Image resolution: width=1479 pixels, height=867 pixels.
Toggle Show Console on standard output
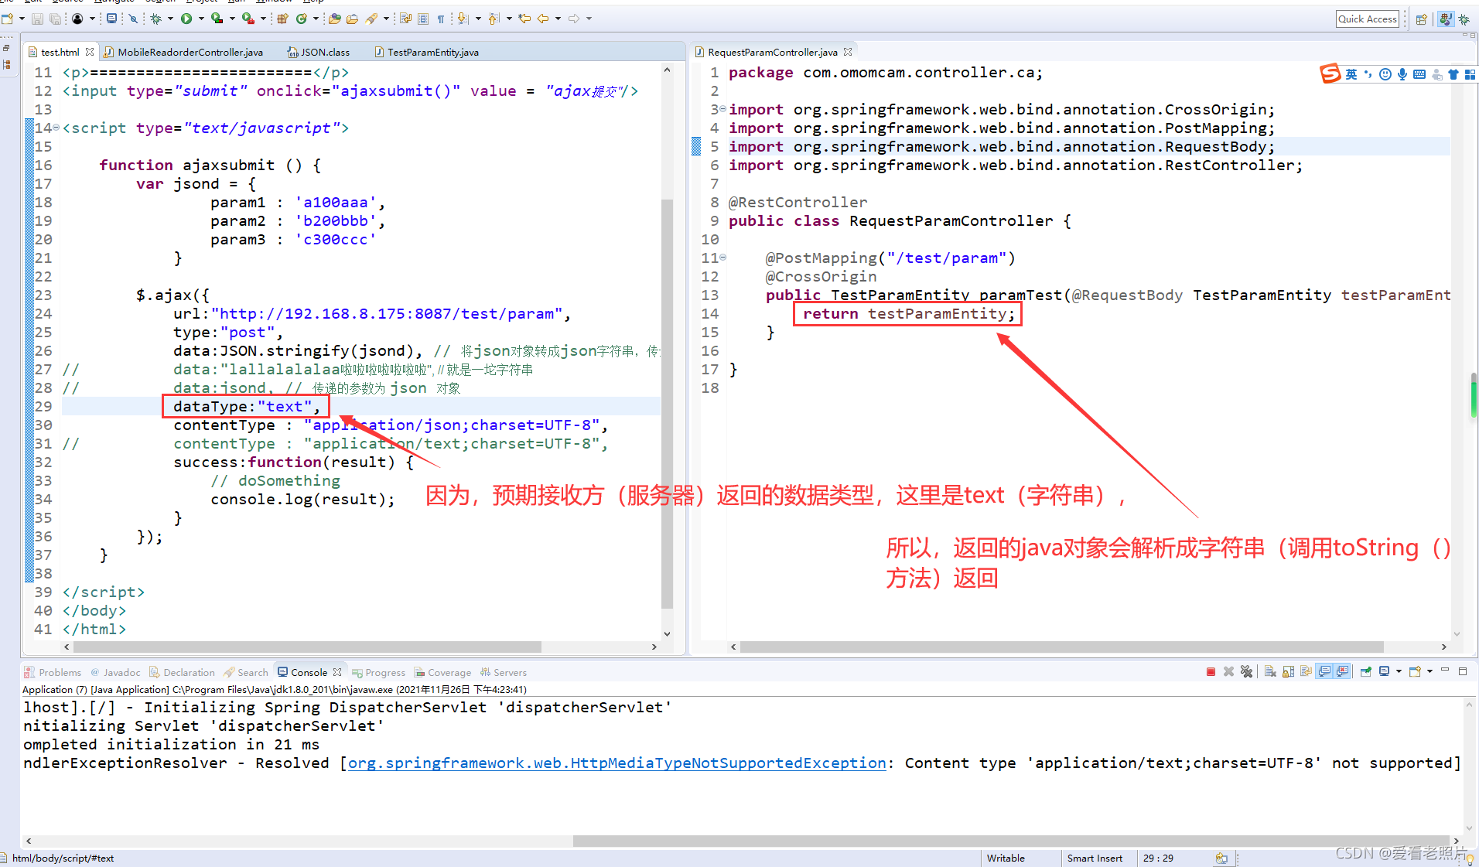(x=1324, y=671)
